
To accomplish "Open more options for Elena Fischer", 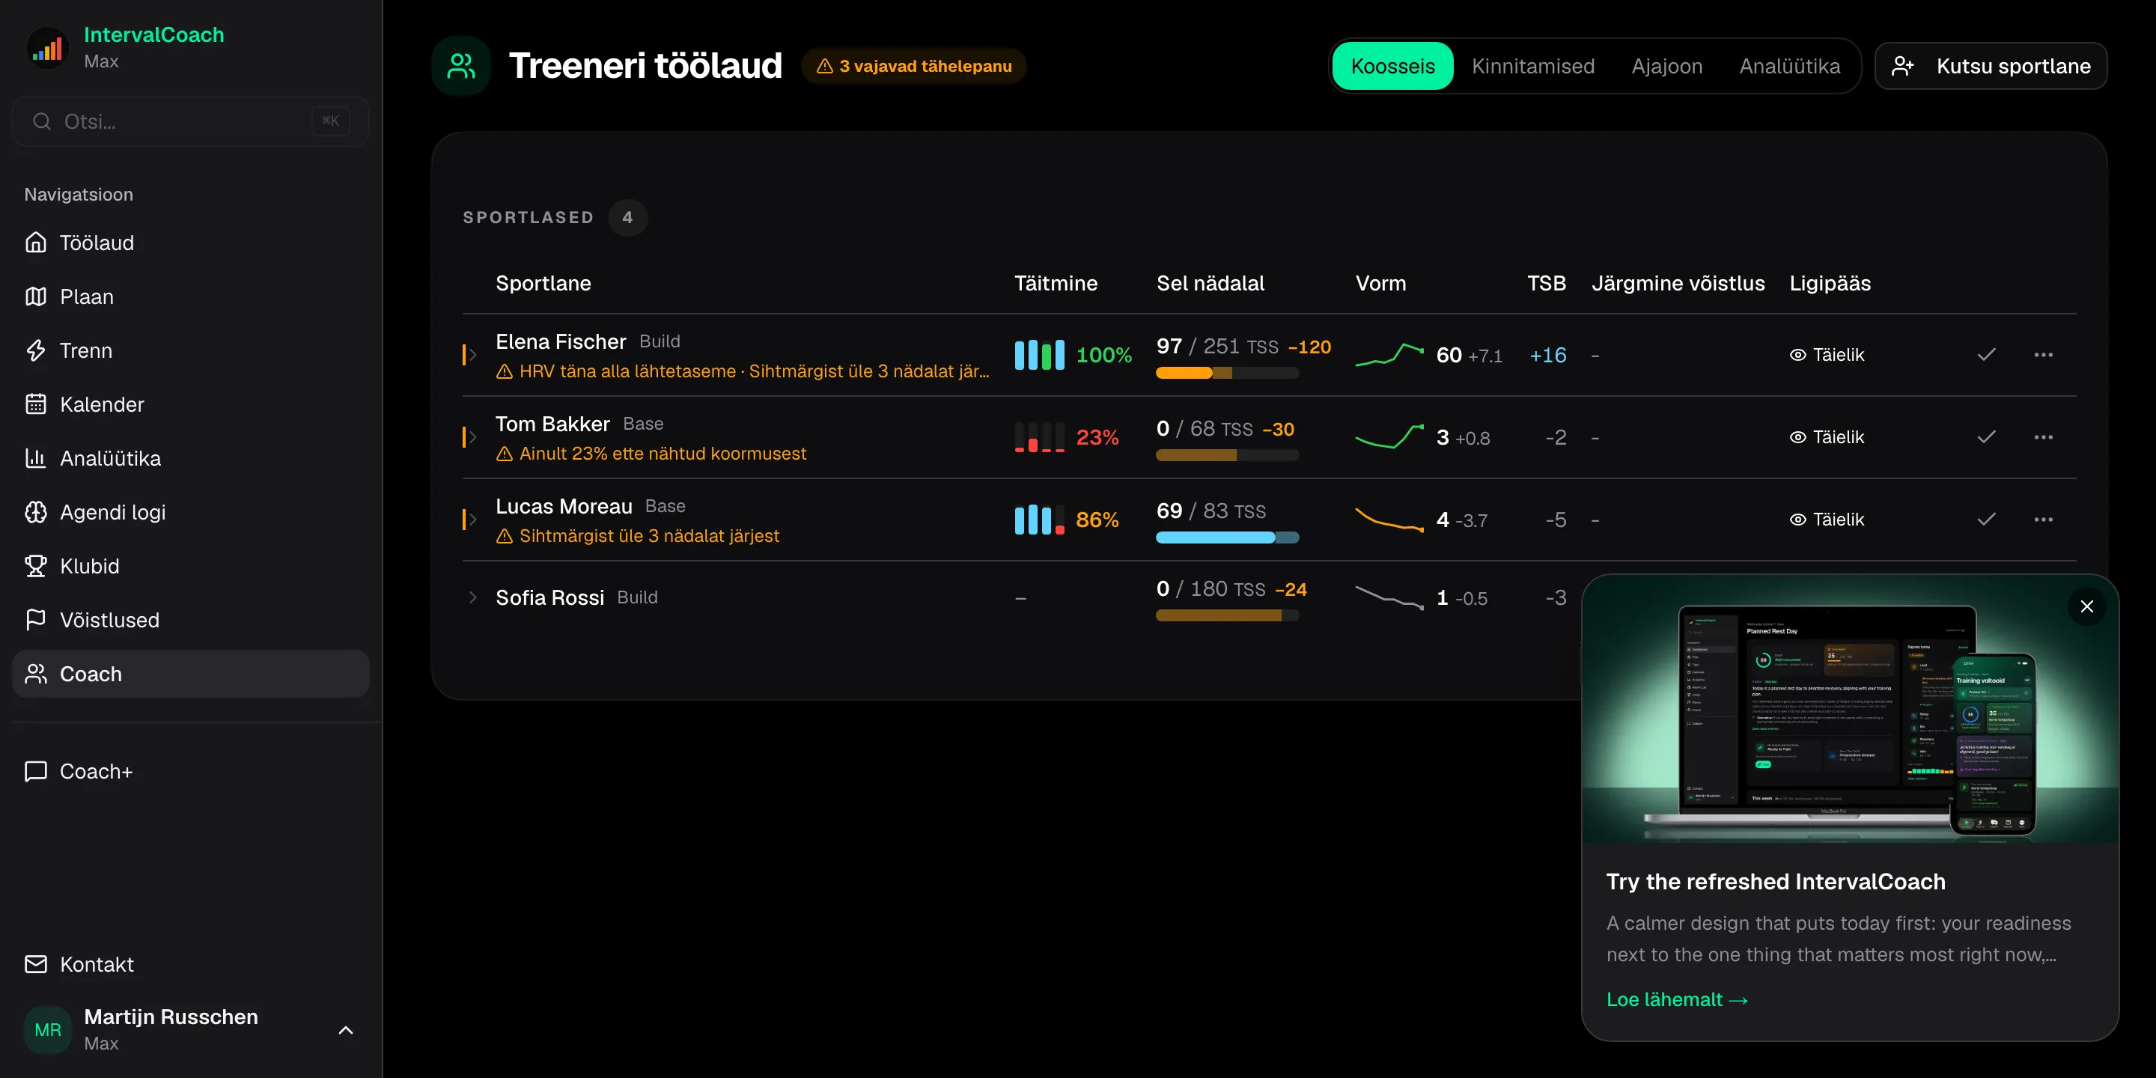I will click(2043, 355).
